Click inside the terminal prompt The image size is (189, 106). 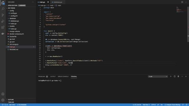(x=61, y=81)
